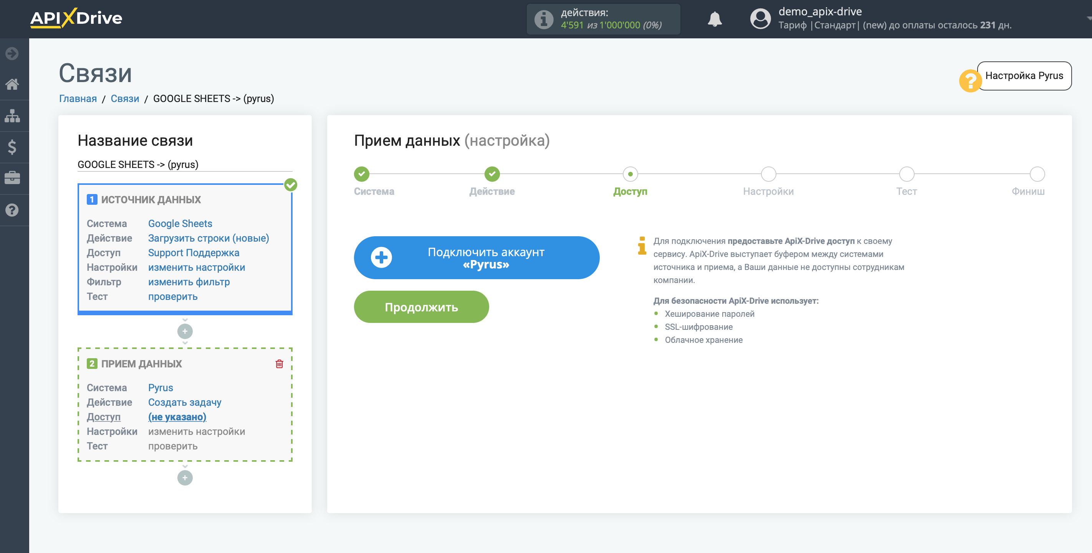Click the plus icon in the connect account button

381,257
